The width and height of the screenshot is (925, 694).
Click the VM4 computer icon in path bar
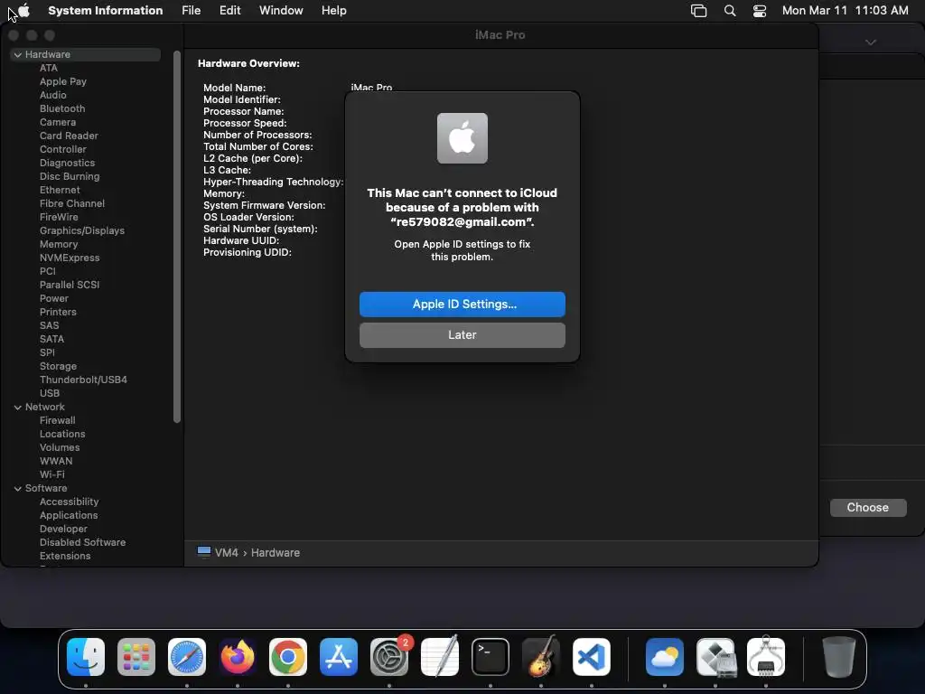click(x=204, y=552)
